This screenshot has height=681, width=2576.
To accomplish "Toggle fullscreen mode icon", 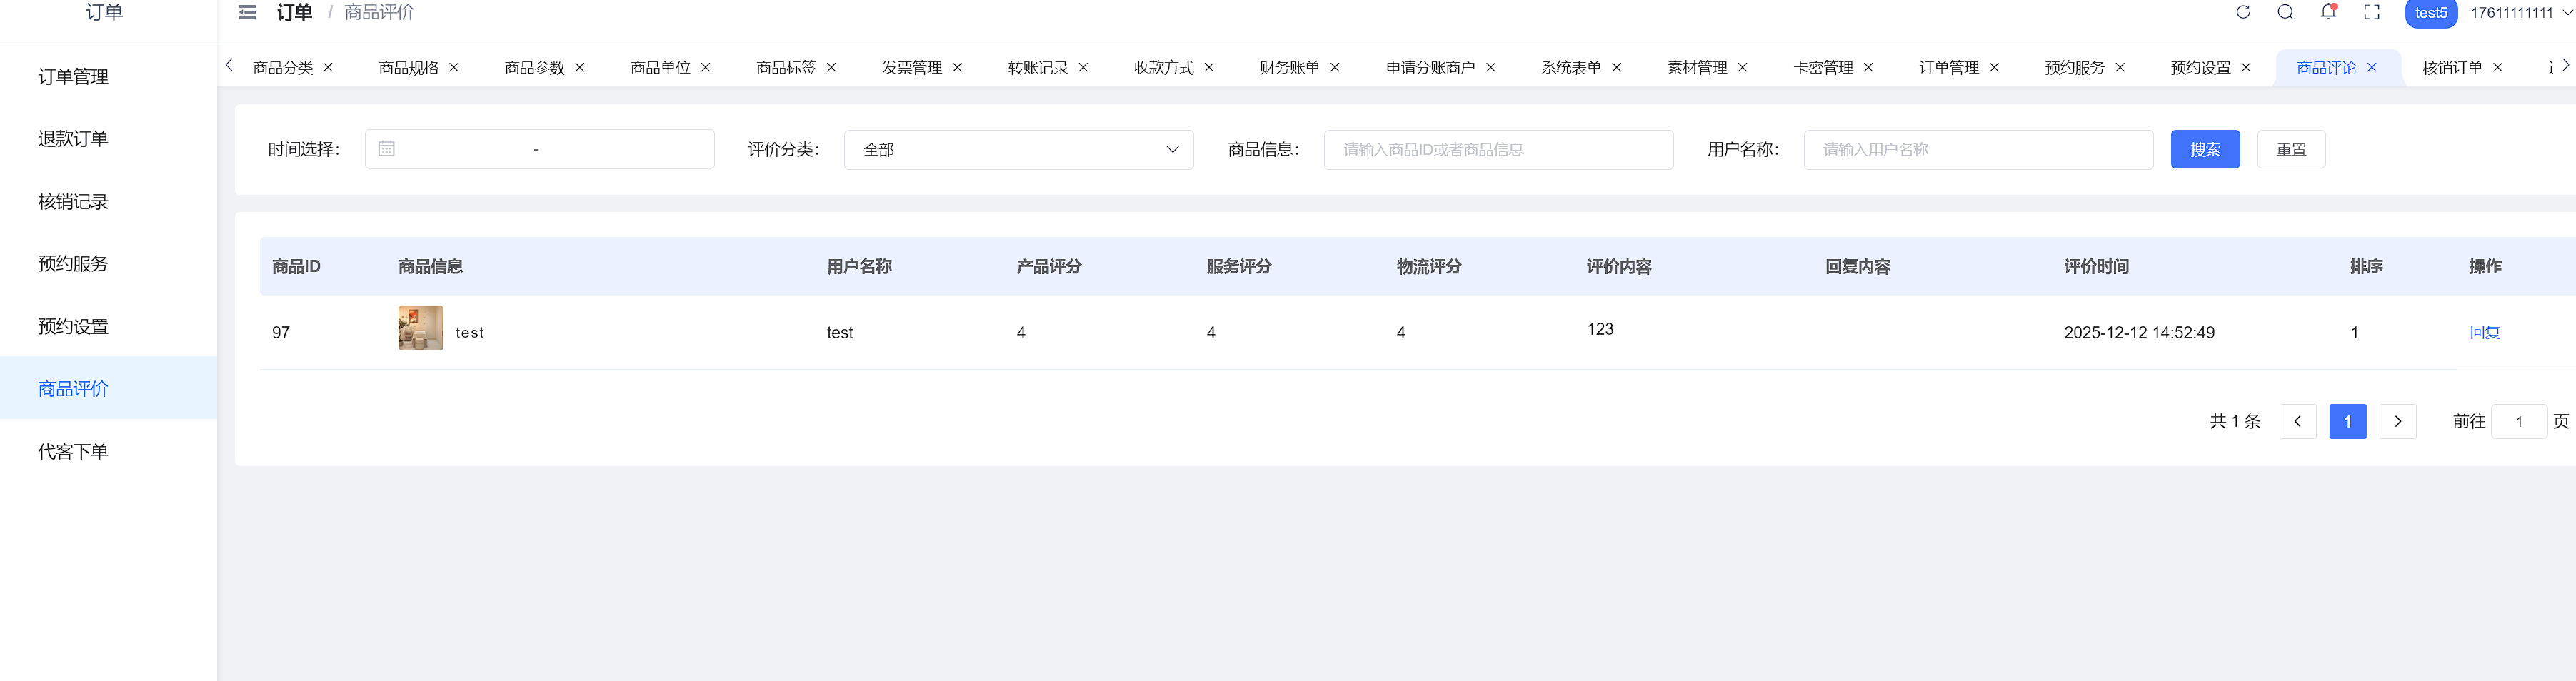I will tap(2371, 12).
